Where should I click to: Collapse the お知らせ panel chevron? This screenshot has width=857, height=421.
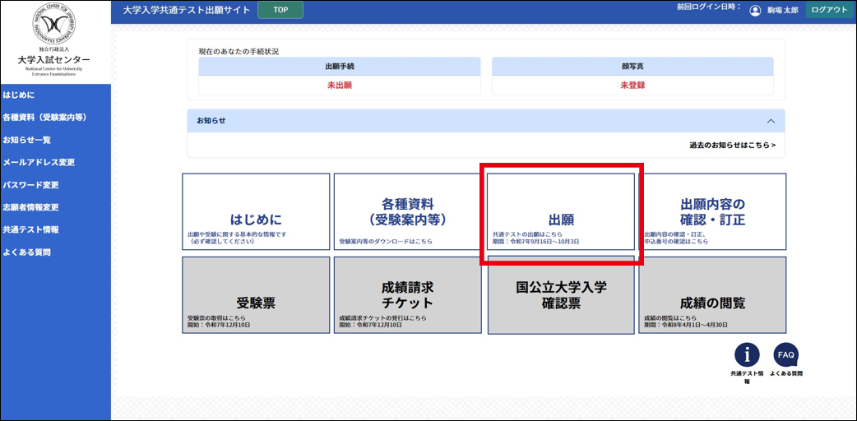771,121
